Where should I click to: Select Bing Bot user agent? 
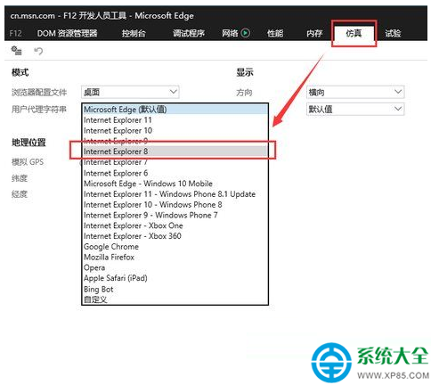tap(175, 289)
